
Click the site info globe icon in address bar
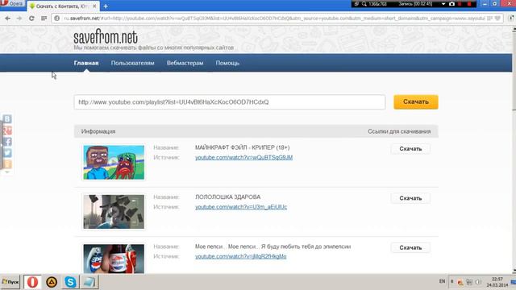coord(57,19)
